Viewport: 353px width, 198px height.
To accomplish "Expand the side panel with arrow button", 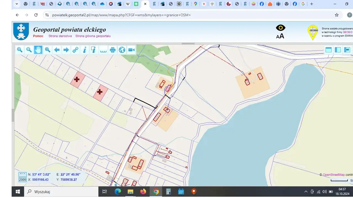I will click(x=347, y=50).
